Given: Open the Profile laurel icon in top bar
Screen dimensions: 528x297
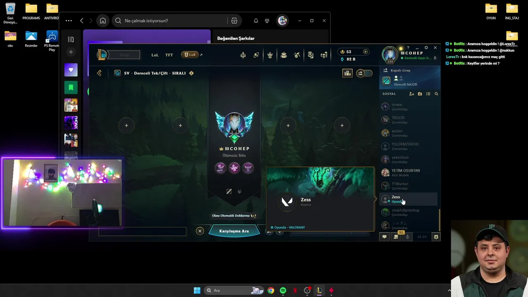Looking at the screenshot, I should pos(270,55).
